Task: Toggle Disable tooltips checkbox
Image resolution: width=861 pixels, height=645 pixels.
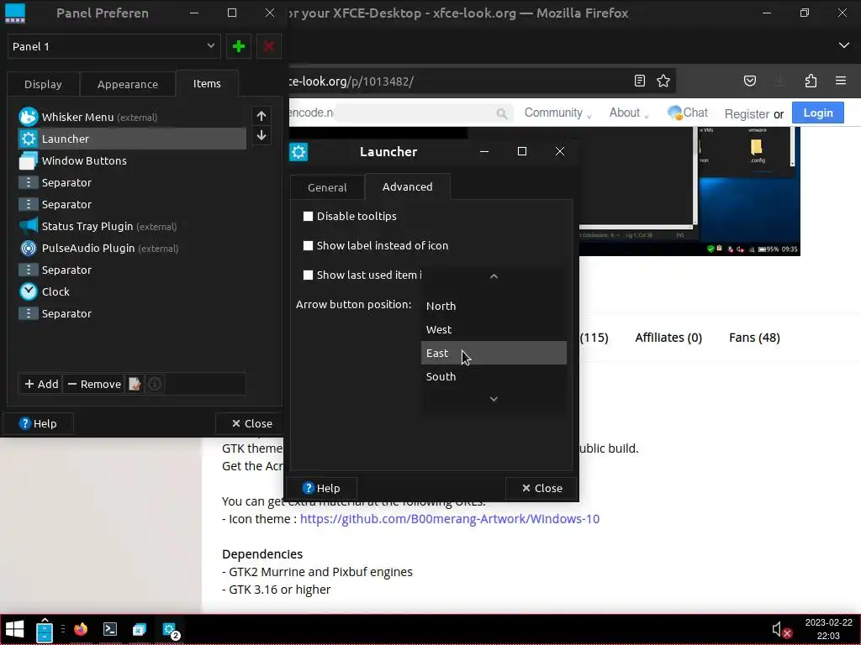Action: [x=308, y=216]
